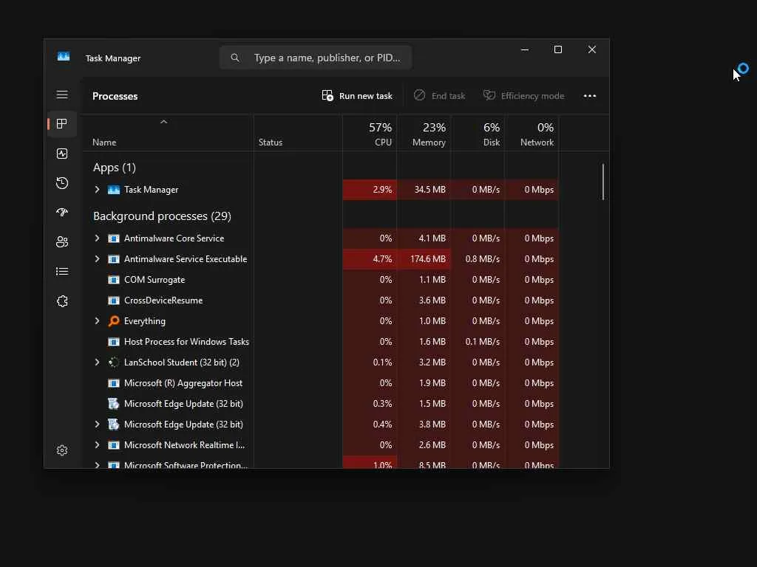The height and width of the screenshot is (567, 757).
Task: Click the End task button
Action: coord(439,96)
